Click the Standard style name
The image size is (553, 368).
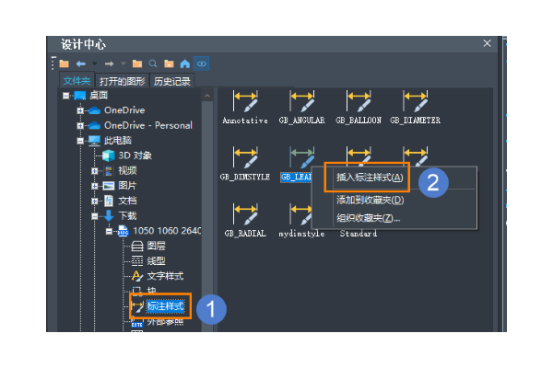click(359, 234)
